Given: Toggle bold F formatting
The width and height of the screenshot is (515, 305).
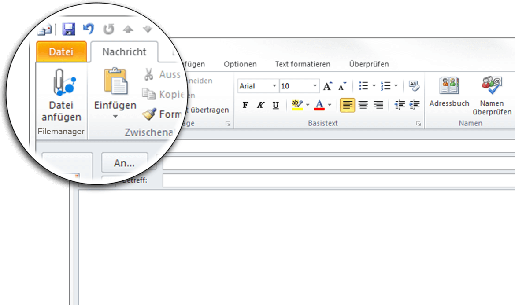Looking at the screenshot, I should click(x=245, y=105).
